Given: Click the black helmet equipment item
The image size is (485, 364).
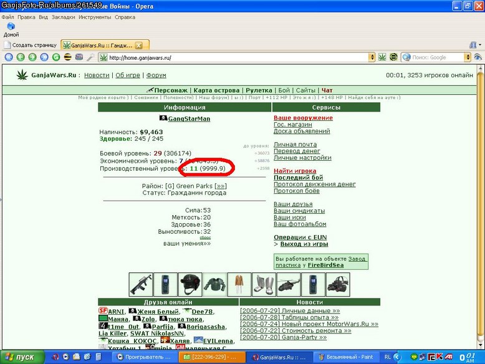Looking at the screenshot, I should [x=190, y=284].
